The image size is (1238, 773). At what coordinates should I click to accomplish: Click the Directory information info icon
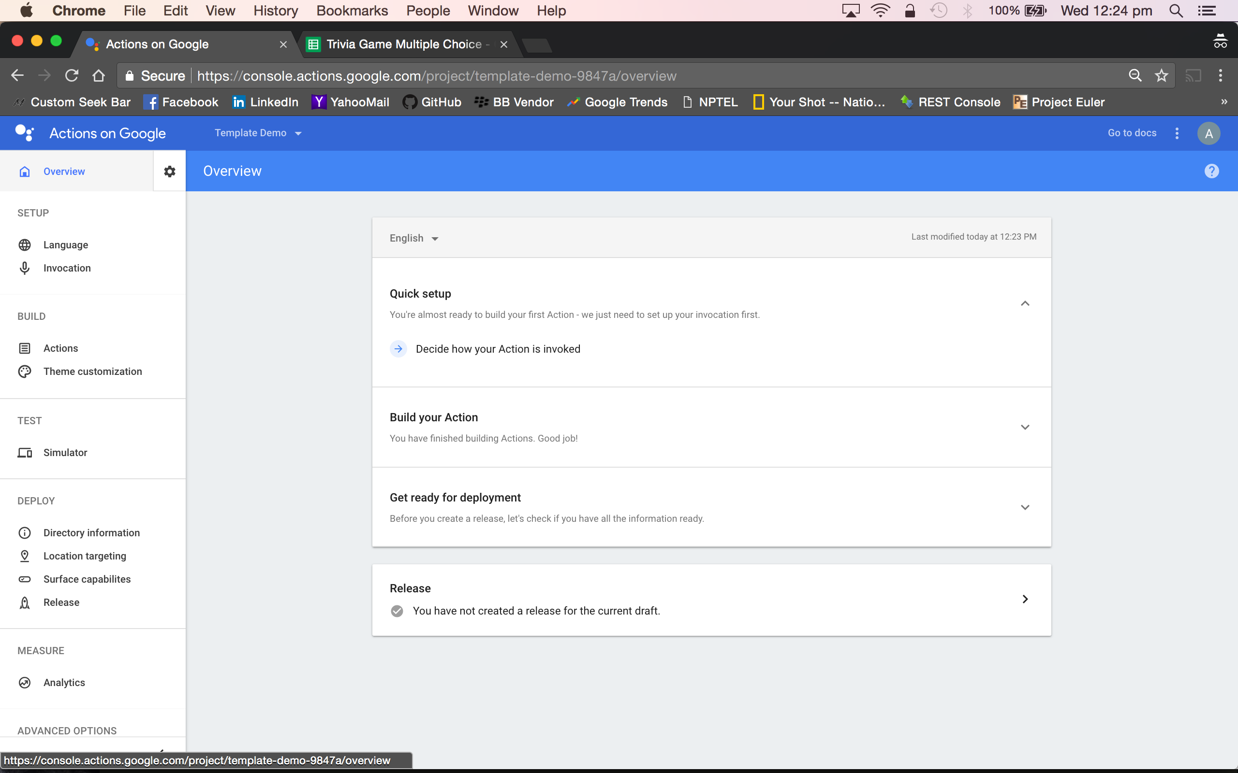tap(25, 533)
